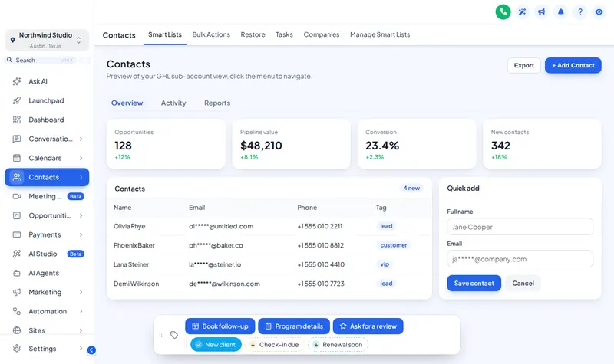Image resolution: width=614 pixels, height=364 pixels.
Task: Open the Manage Smart Lists tab
Action: 380,34
